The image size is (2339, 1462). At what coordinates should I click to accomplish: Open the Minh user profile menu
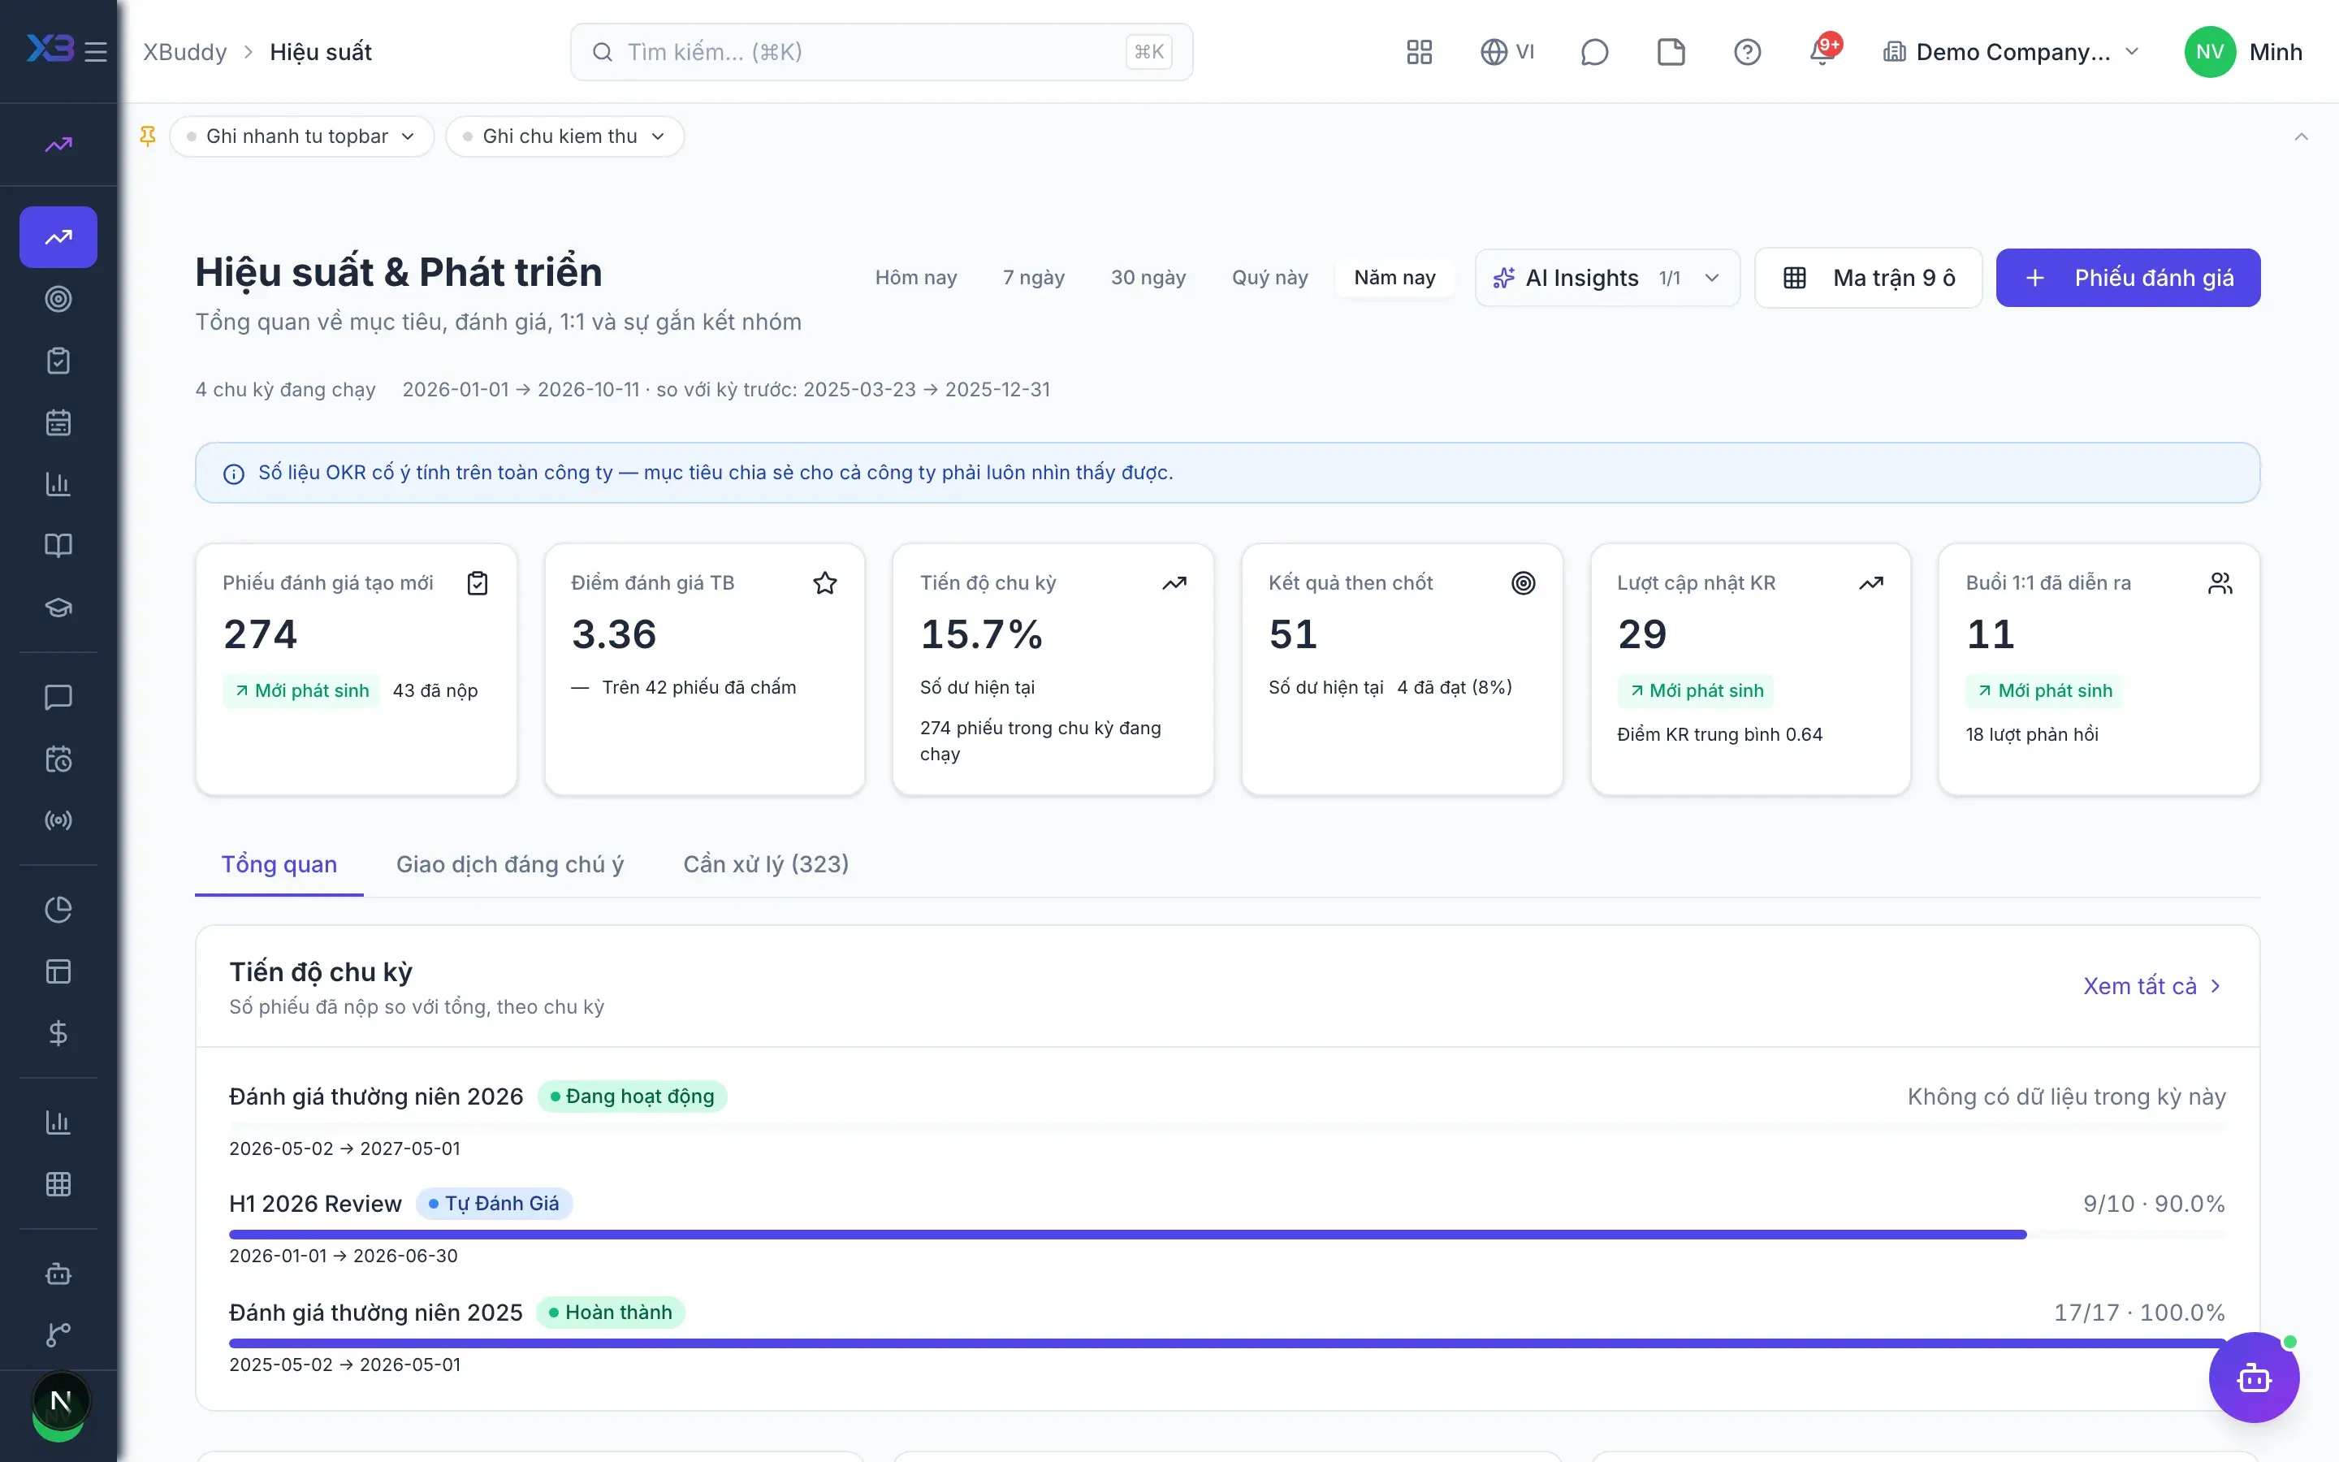point(2242,52)
